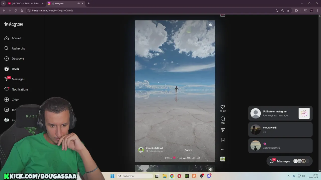321x180 pixels.
Task: Open the floating Messages pill
Action: pyautogui.click(x=289, y=161)
